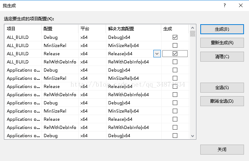Click the 配置 column header
Image resolution: width=249 pixels, height=161 pixels.
coord(60,29)
